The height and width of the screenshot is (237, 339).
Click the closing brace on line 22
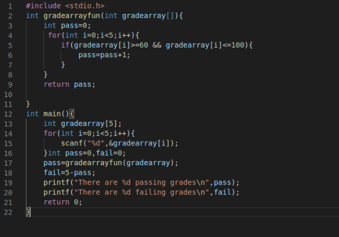click(x=28, y=212)
